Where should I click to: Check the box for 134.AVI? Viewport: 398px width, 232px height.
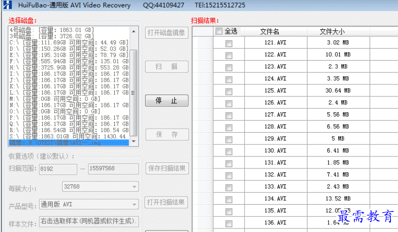pyautogui.click(x=229, y=200)
